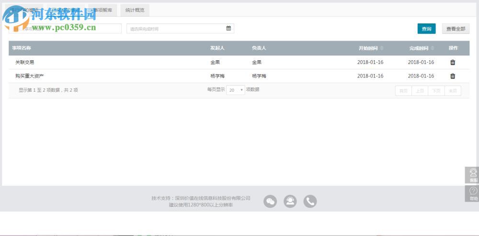Open customer service side widget

click(473, 175)
